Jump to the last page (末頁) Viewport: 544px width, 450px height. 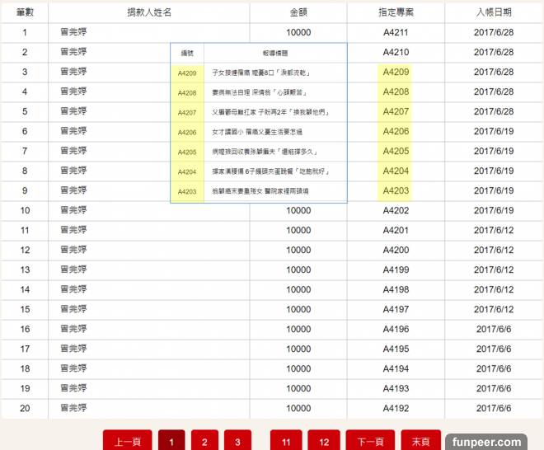pyautogui.click(x=420, y=442)
